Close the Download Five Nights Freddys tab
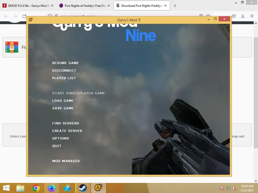258x193 pixels. (x=166, y=6)
